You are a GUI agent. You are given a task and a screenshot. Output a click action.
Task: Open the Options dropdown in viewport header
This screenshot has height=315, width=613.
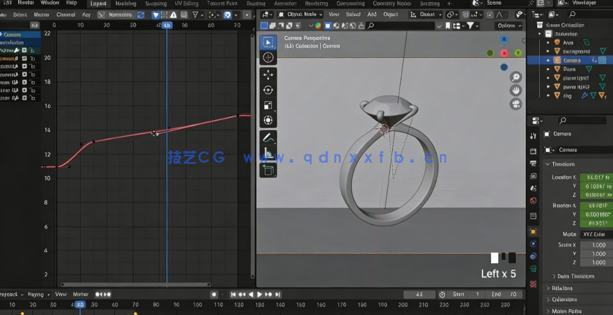(x=508, y=25)
